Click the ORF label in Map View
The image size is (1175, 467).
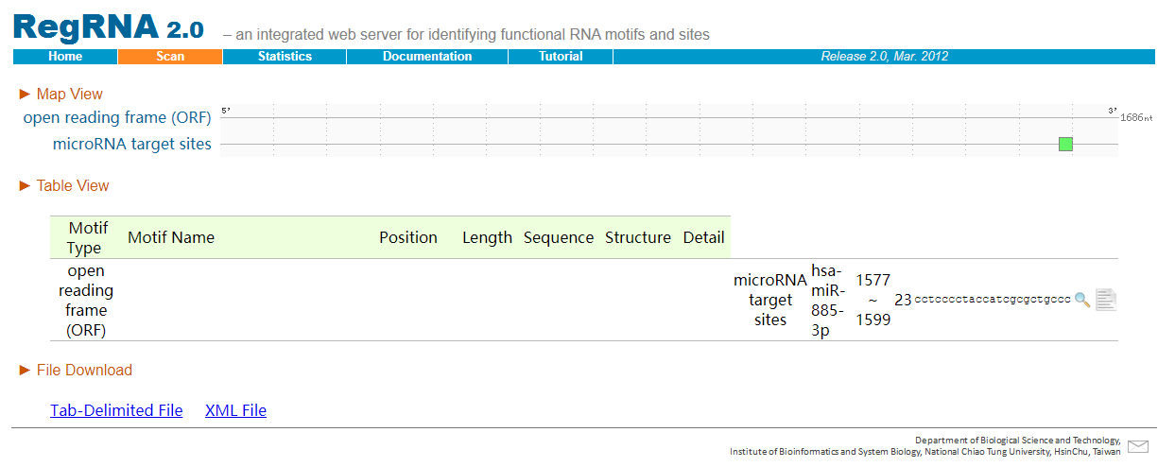click(117, 118)
